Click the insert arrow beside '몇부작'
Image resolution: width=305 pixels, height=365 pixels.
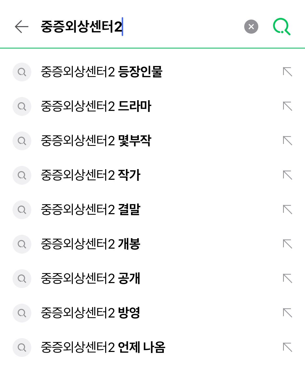click(x=288, y=141)
